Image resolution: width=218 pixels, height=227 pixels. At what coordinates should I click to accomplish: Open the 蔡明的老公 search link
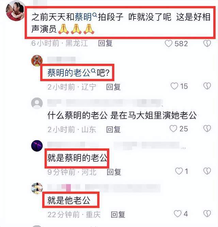(72, 72)
